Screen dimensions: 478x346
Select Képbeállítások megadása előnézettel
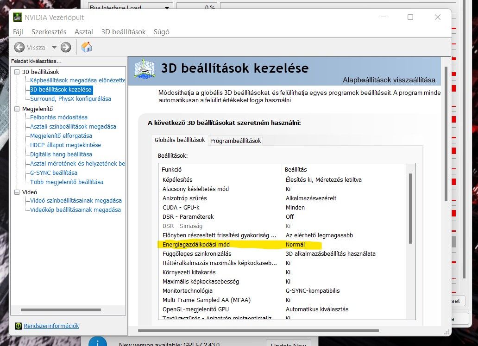[77, 80]
